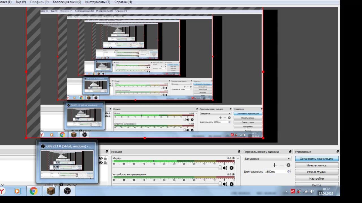Screen dimensions: 362x203
Task: Open the Справка (H) menu
Action: [x=123, y=2]
